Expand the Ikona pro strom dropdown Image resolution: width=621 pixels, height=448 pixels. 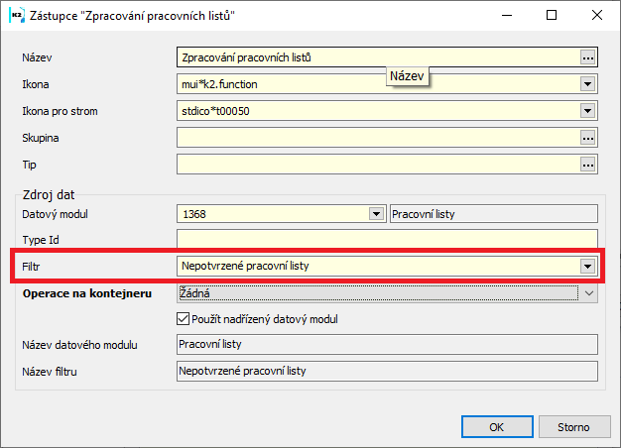click(588, 111)
